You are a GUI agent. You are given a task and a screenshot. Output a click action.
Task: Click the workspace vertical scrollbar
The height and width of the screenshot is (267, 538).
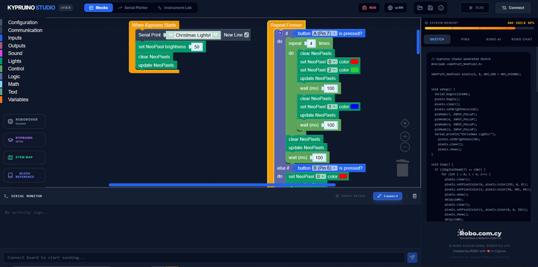coord(418,42)
